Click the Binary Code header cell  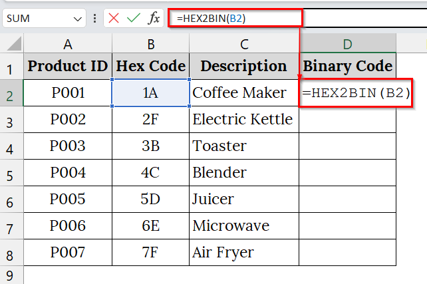click(347, 66)
